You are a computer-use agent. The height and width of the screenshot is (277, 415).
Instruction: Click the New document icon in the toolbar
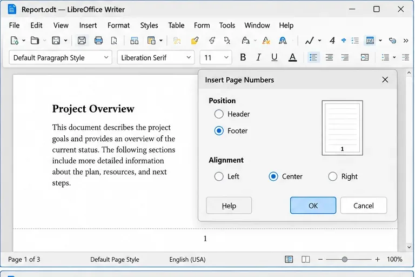[14, 41]
